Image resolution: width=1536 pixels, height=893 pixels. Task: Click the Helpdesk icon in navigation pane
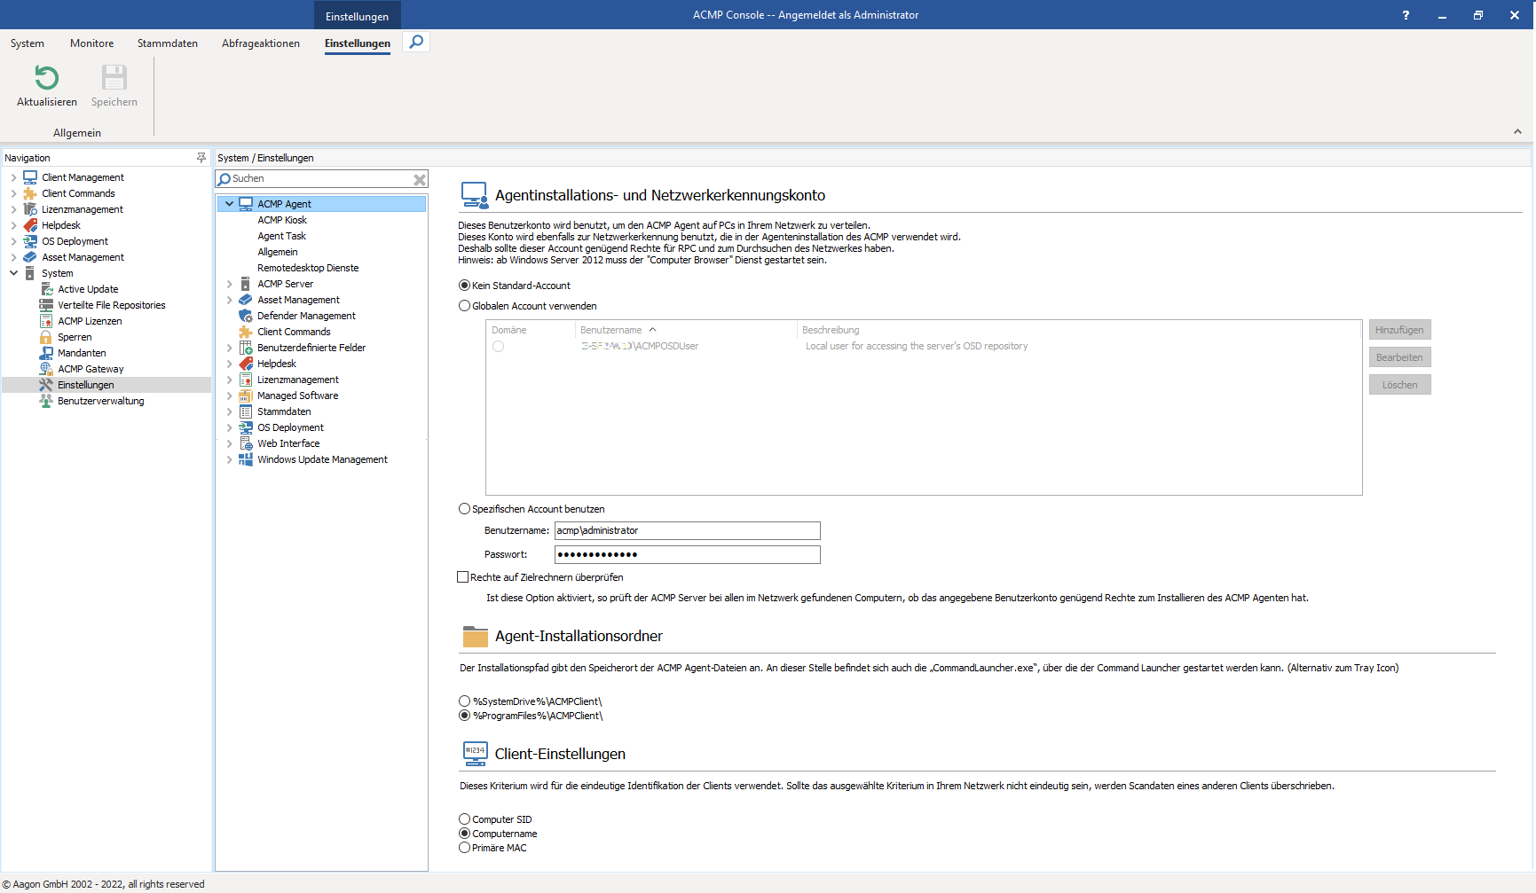click(30, 225)
